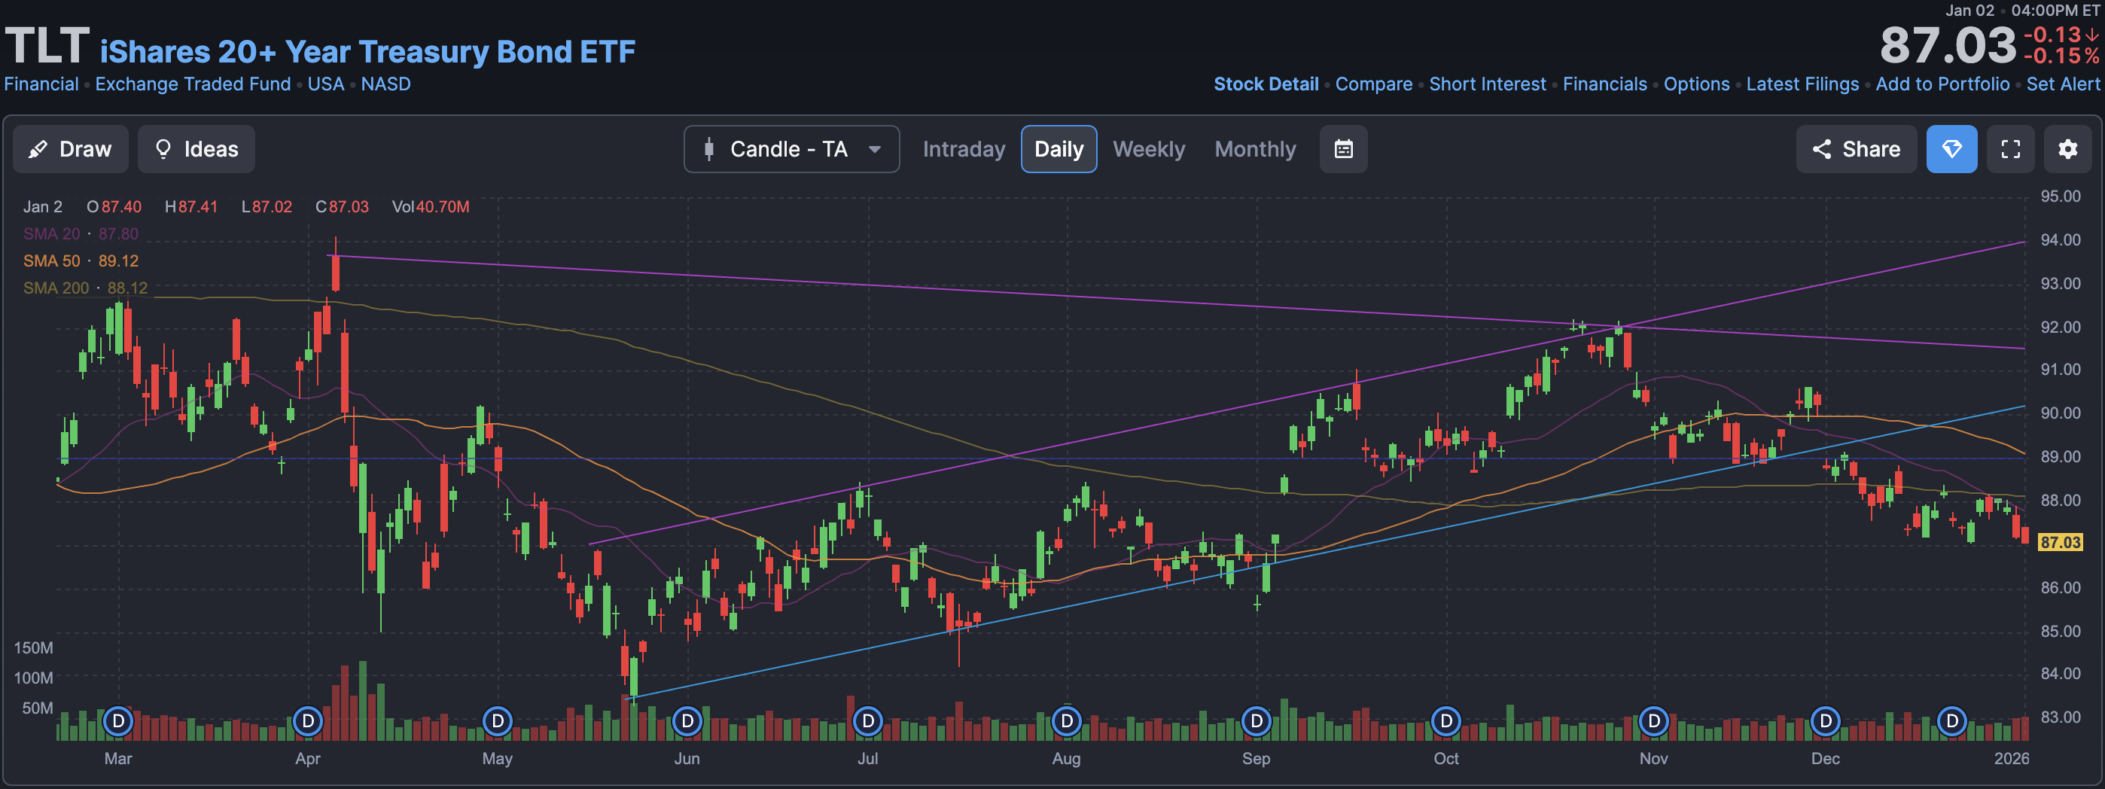Image resolution: width=2105 pixels, height=789 pixels.
Task: Click the -0.15% change value
Action: (x=2061, y=56)
